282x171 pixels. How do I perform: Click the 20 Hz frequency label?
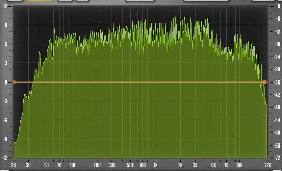[x=13, y=165]
